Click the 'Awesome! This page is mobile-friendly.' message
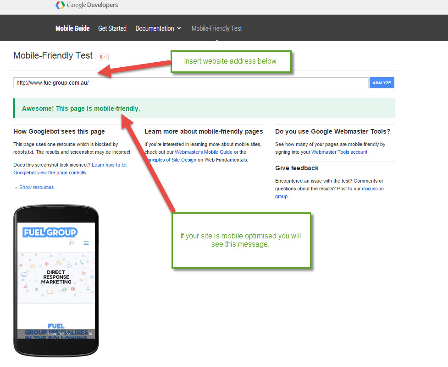The image size is (448, 367). [81, 108]
